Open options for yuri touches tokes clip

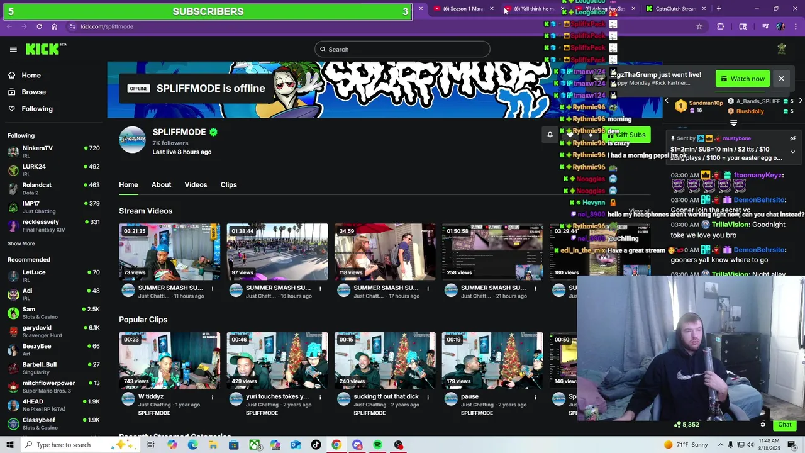coord(320,397)
